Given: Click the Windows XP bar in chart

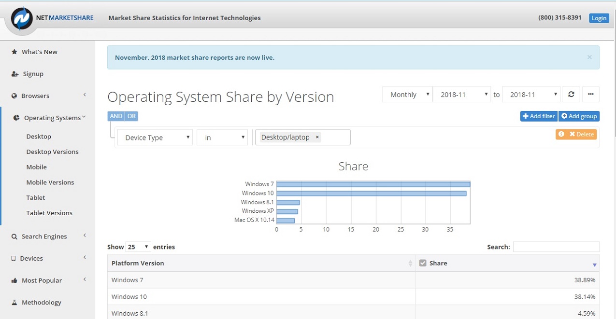Looking at the screenshot, I should tap(287, 211).
